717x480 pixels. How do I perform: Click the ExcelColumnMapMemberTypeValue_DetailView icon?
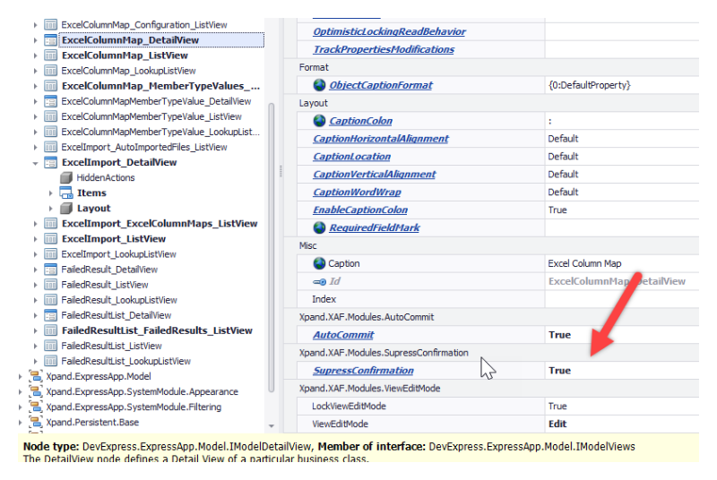(x=50, y=101)
